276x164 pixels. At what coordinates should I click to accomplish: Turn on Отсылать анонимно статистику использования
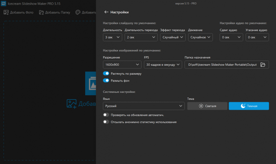click(x=106, y=122)
